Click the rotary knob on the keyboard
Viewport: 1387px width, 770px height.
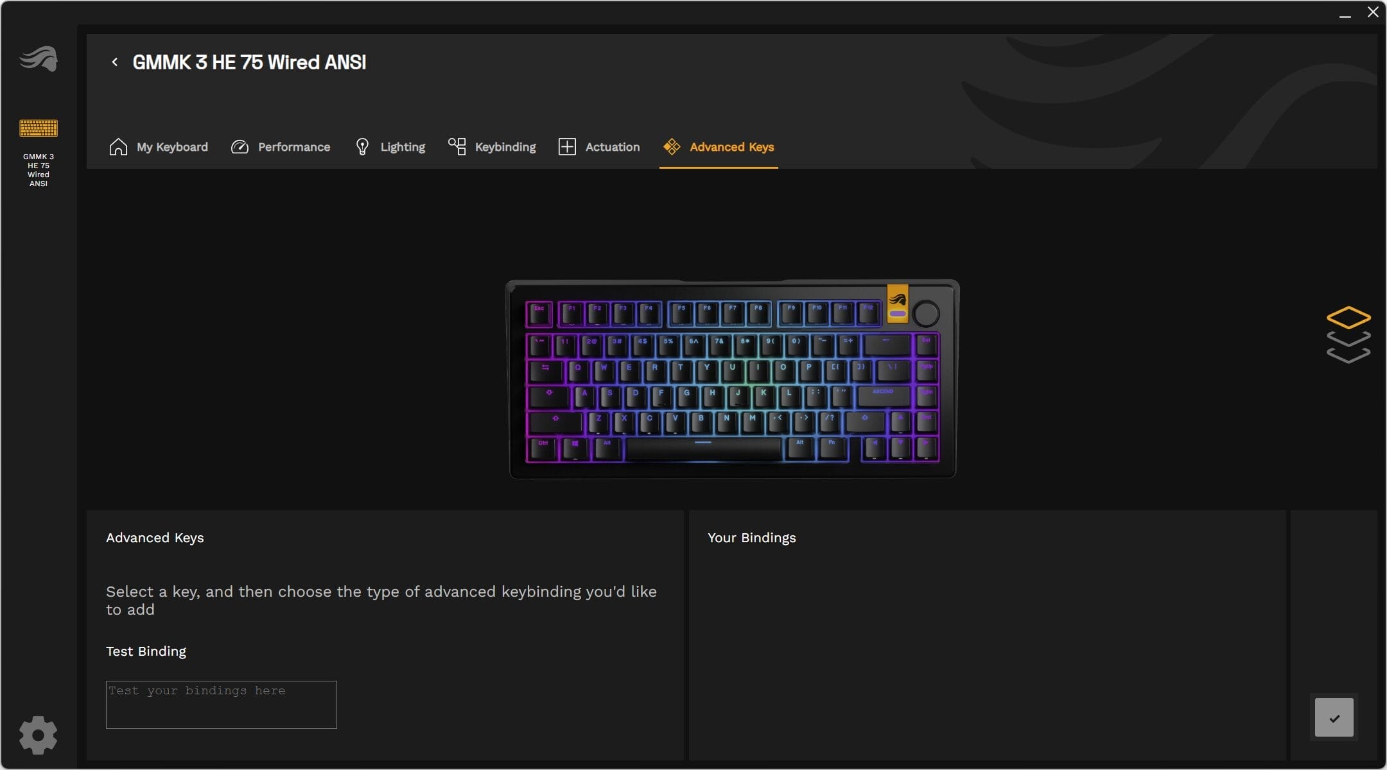[926, 314]
